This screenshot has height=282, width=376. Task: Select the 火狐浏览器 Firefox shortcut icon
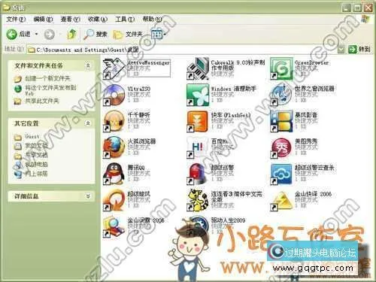114,148
